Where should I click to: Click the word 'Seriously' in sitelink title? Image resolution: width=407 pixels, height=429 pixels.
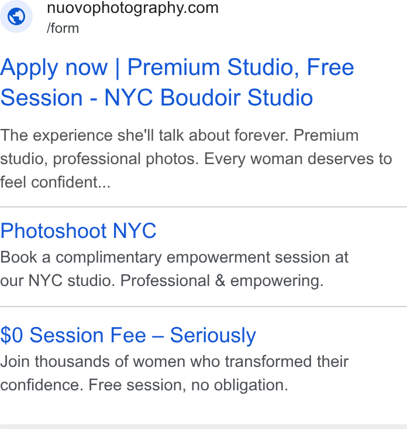coord(213,335)
